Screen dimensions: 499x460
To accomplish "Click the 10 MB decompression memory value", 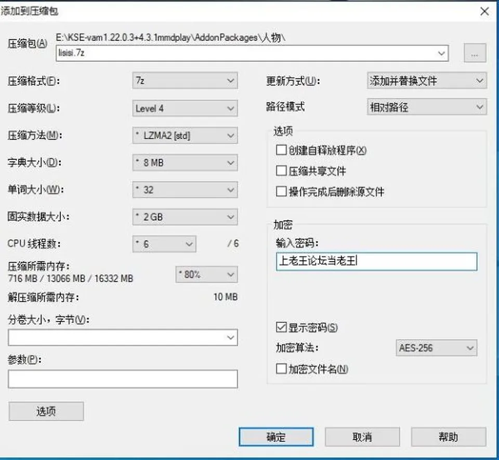I will pos(225,297).
